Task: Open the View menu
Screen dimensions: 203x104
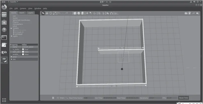Action: [x=30, y=8]
